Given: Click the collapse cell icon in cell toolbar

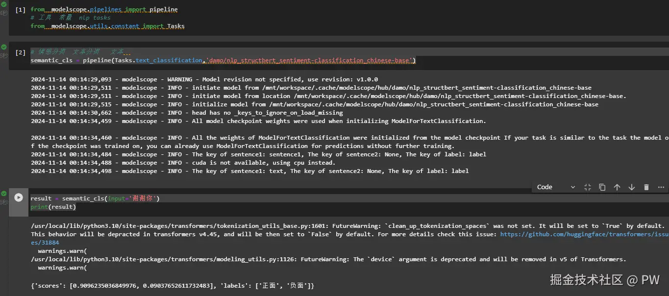Looking at the screenshot, I should tap(588, 187).
